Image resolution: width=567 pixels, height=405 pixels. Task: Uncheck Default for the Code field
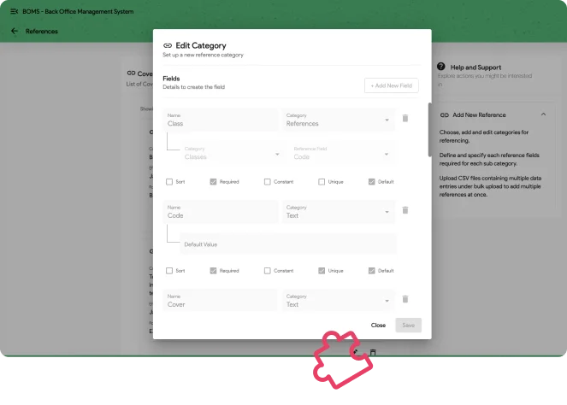click(372, 271)
